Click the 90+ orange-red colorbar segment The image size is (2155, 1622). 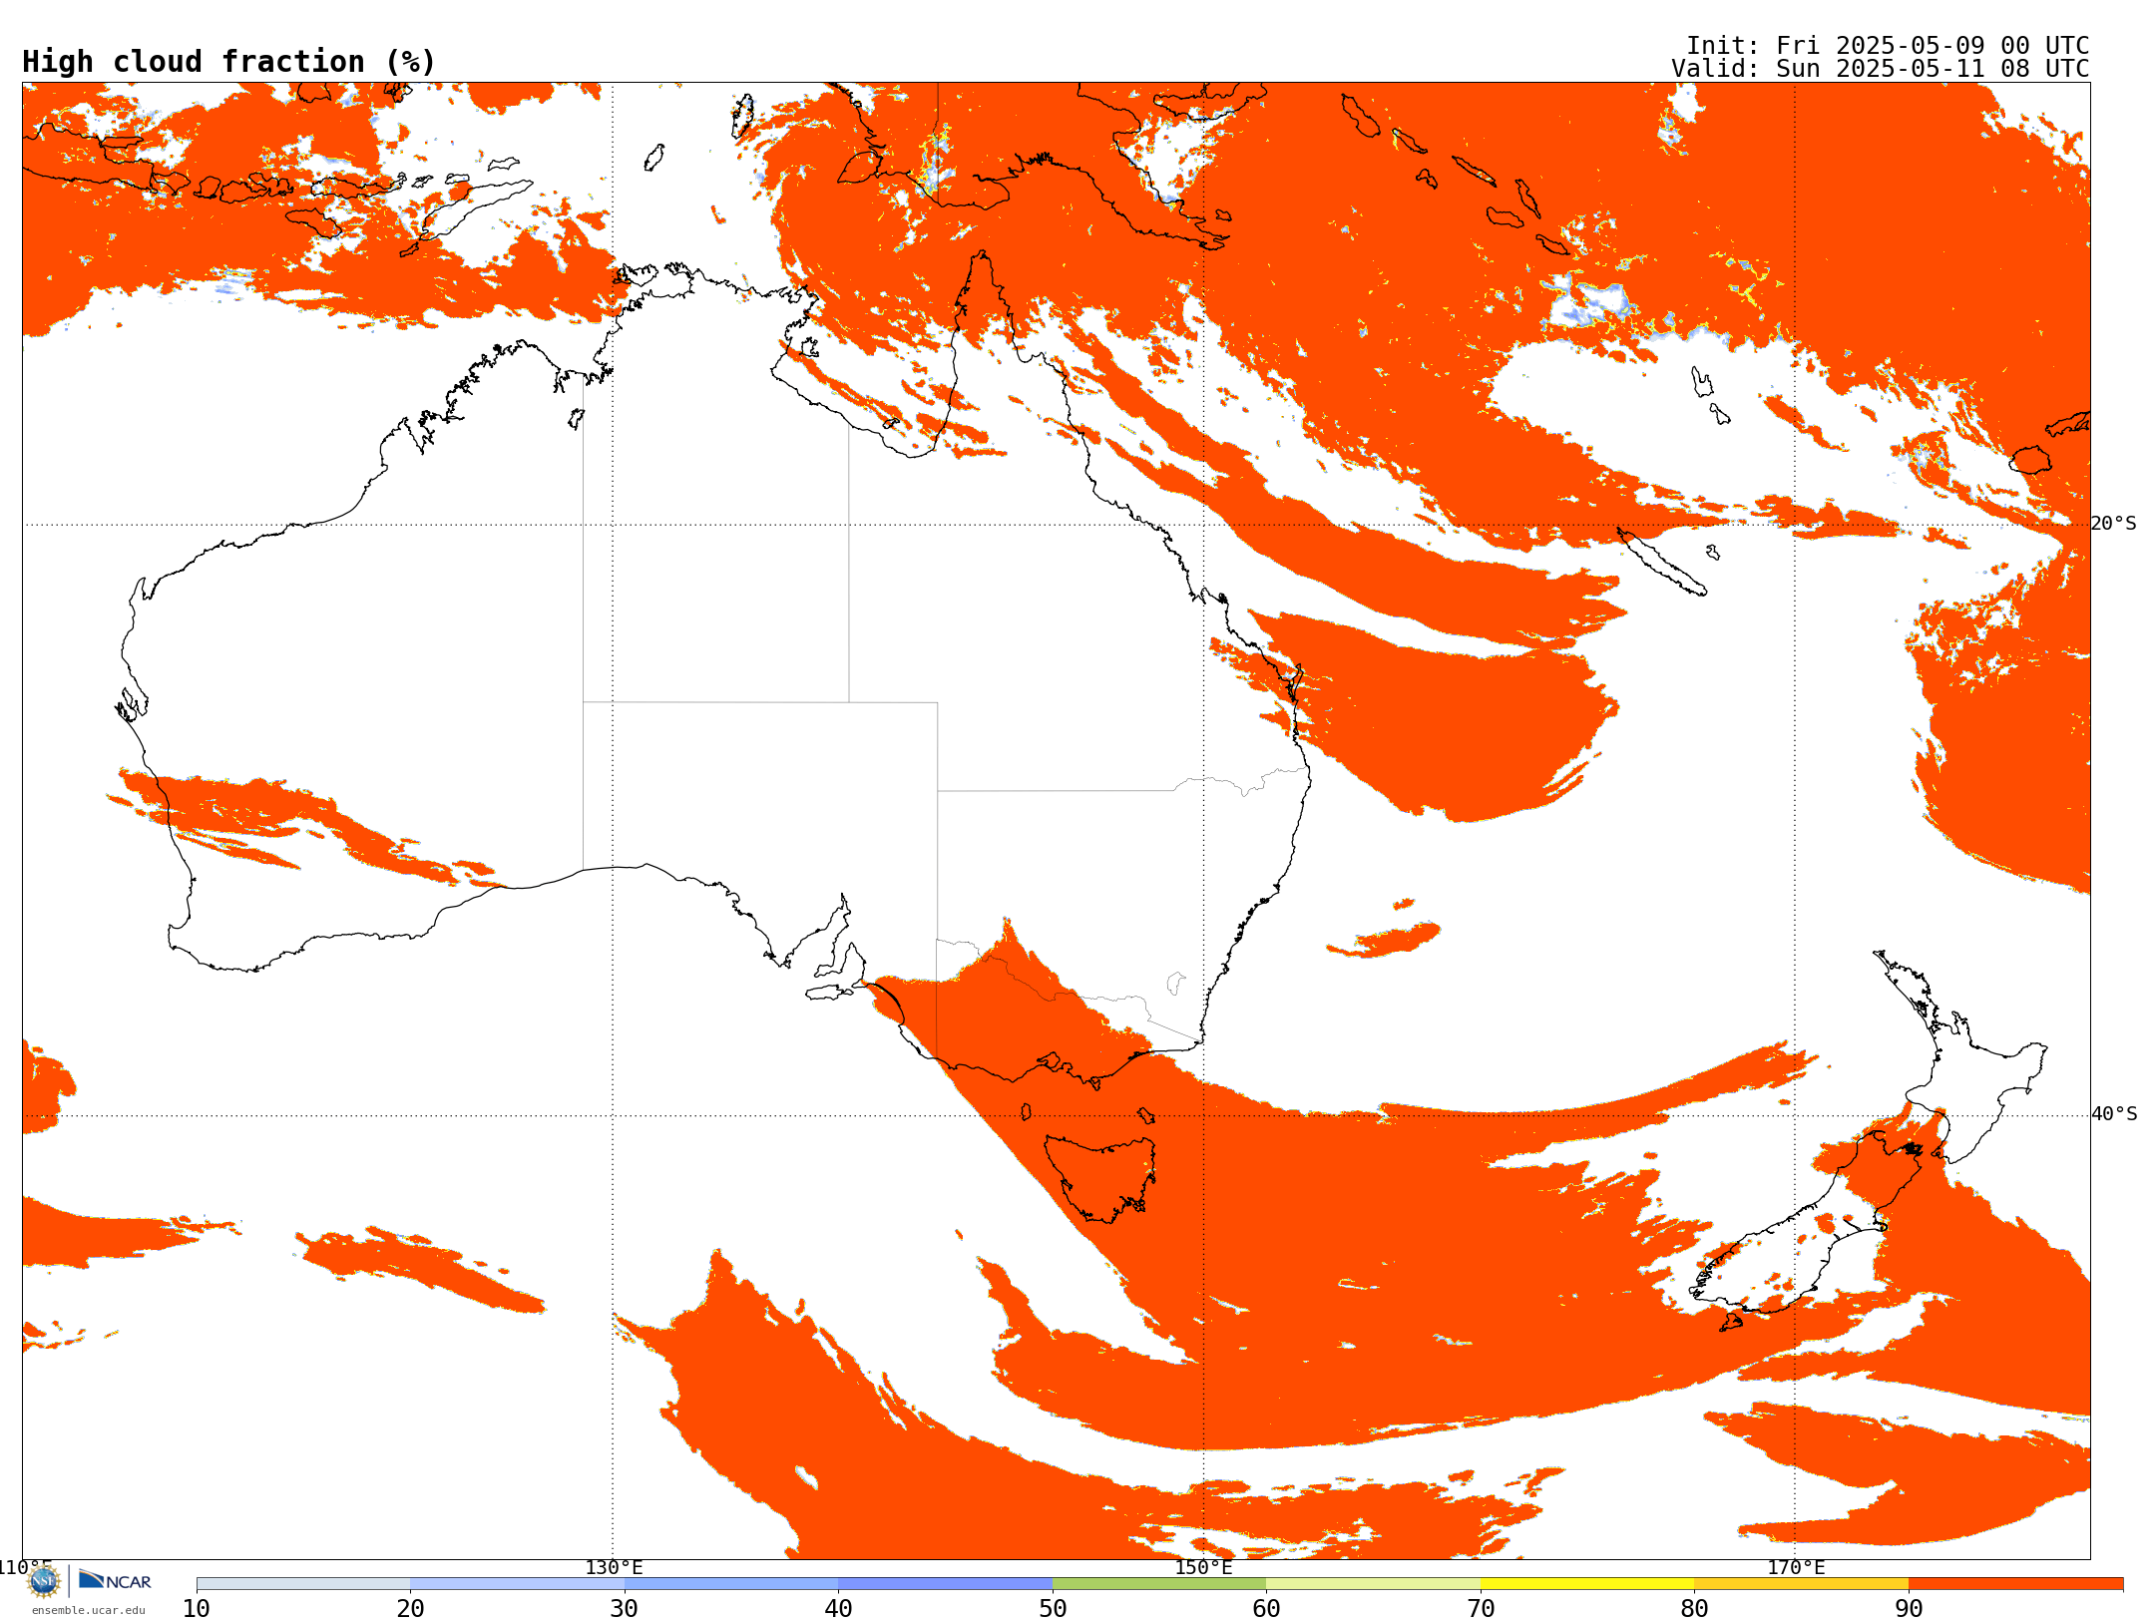(2015, 1584)
